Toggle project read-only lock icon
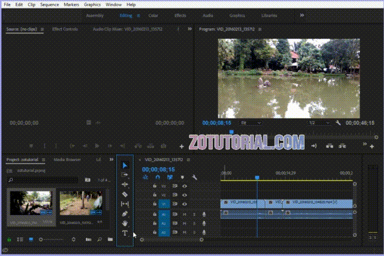Screen dimensions: 384x256 9,239
